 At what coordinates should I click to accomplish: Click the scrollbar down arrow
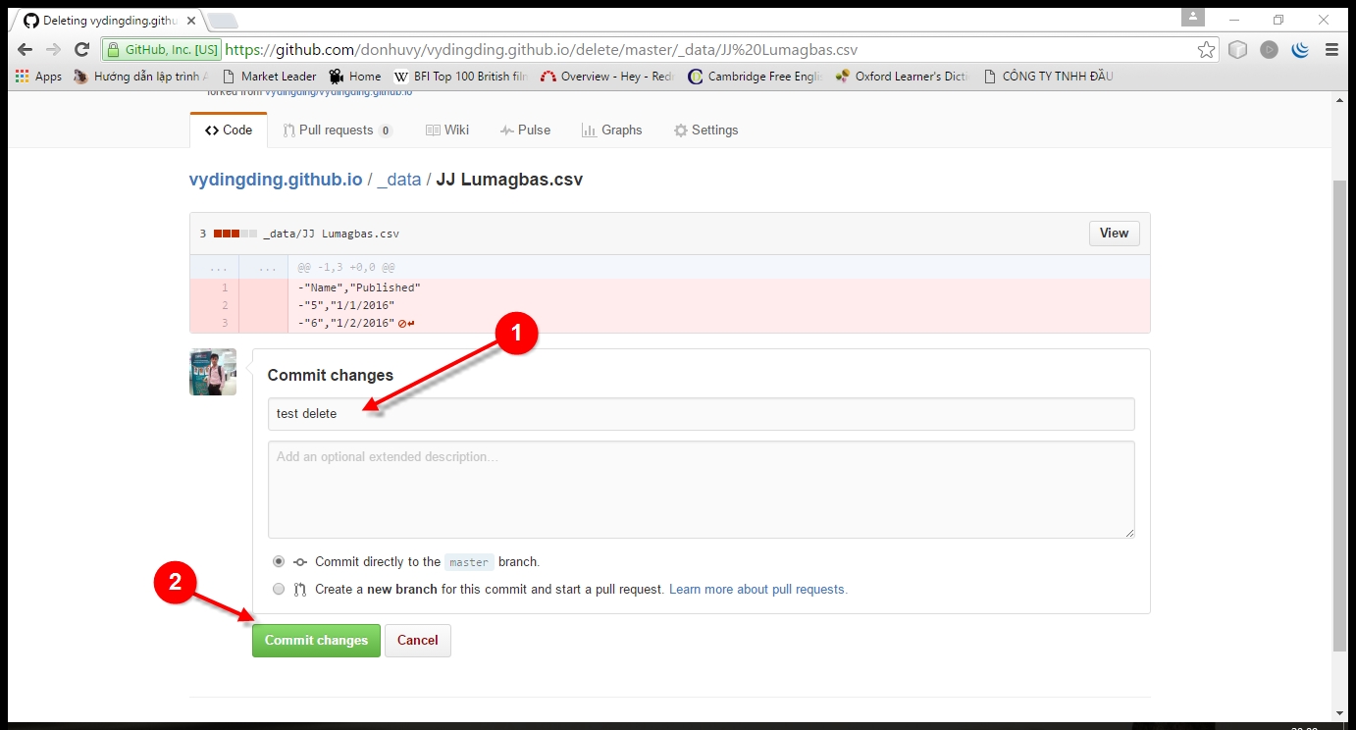click(x=1340, y=712)
